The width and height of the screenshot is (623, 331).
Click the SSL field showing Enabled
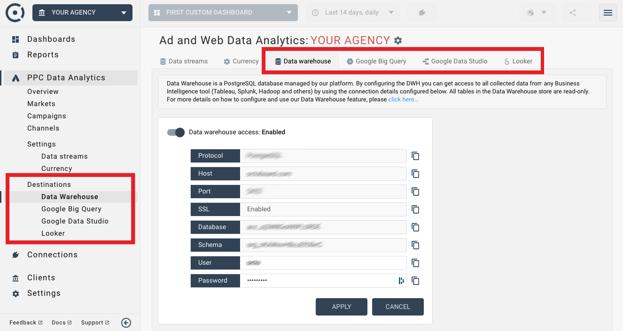click(x=323, y=209)
